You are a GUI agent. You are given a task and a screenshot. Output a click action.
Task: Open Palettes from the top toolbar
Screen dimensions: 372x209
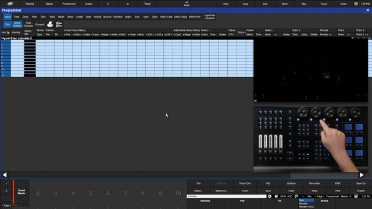(30, 3)
